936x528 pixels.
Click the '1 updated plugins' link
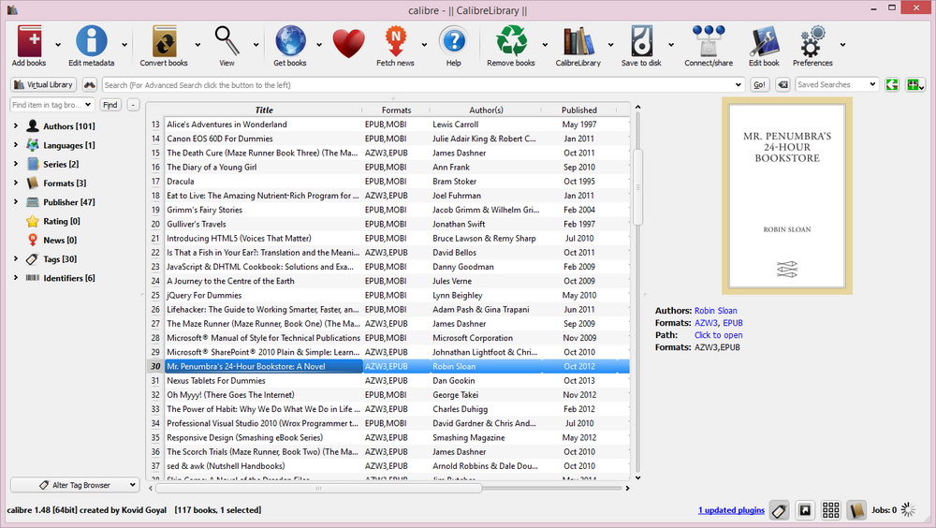coord(731,510)
